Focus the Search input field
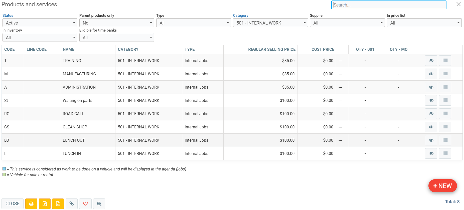Screen dimensions: 464x210 (x=388, y=5)
